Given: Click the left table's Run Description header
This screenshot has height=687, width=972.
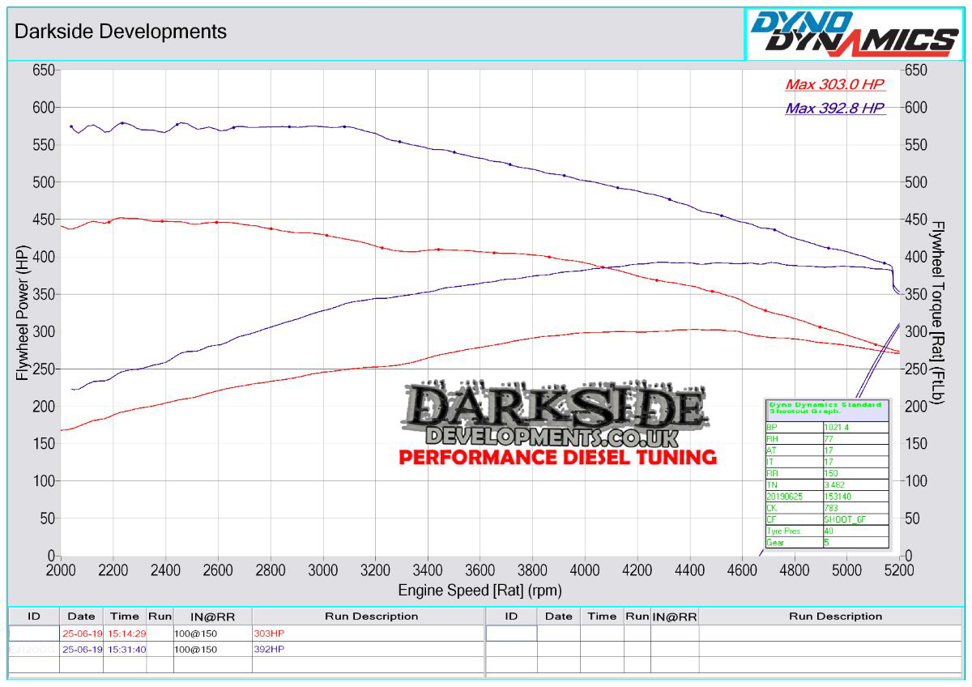Looking at the screenshot, I should point(371,617).
